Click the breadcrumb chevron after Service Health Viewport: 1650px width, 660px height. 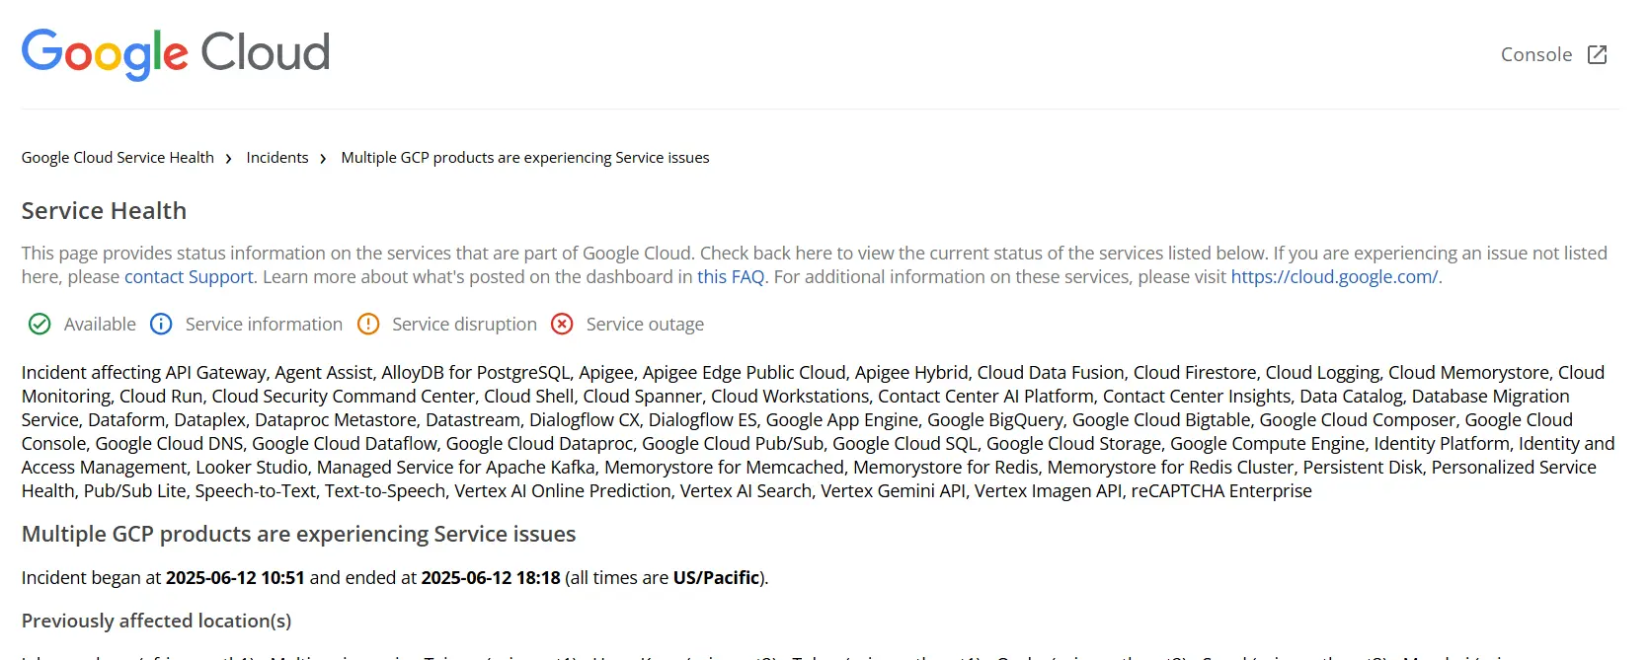(x=229, y=159)
